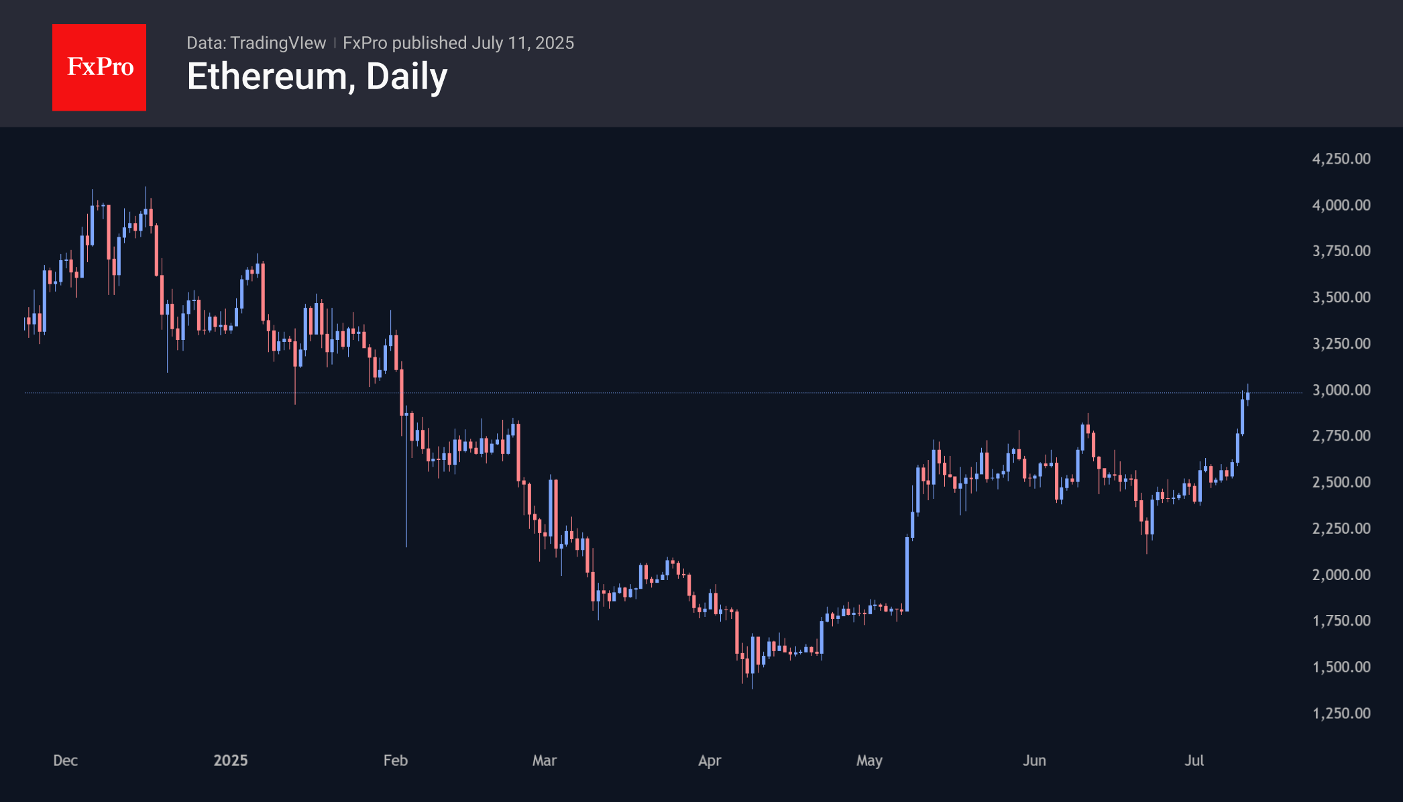1403x802 pixels.
Task: Click the "Data: TradingView" source text
Action: [x=256, y=43]
